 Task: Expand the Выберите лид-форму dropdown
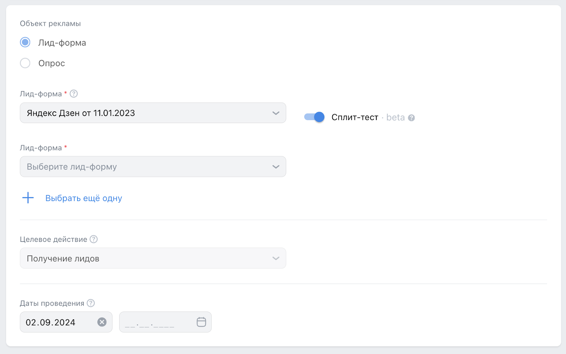coord(153,167)
